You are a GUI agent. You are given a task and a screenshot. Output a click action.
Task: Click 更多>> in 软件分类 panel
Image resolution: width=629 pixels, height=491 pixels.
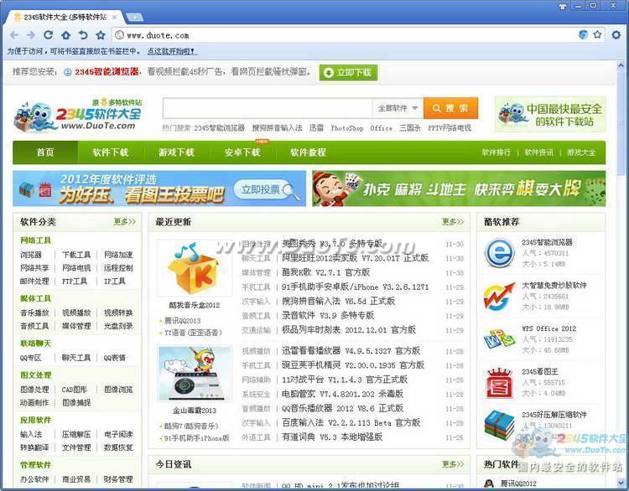coord(125,222)
